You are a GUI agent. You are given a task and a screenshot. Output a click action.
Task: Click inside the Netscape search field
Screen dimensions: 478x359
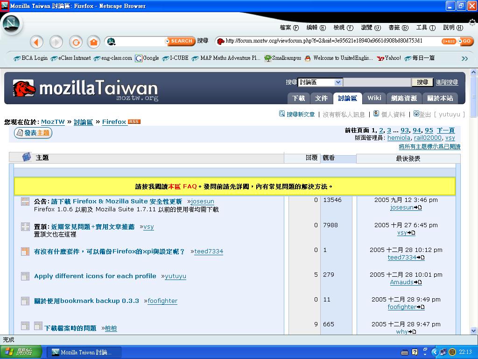[x=140, y=41]
